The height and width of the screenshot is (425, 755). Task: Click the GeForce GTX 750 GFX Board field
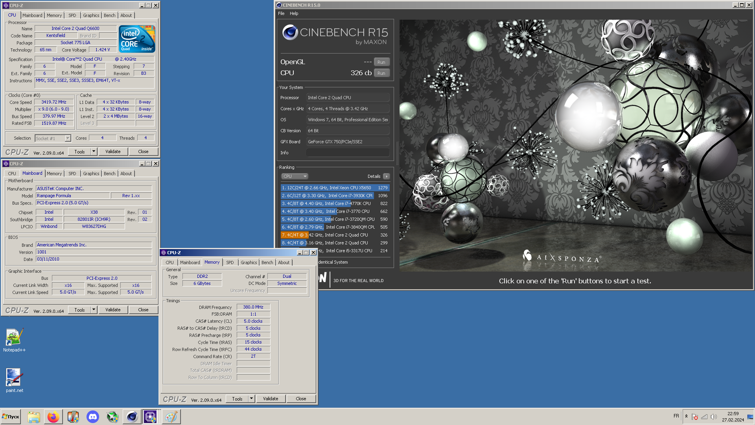point(348,142)
